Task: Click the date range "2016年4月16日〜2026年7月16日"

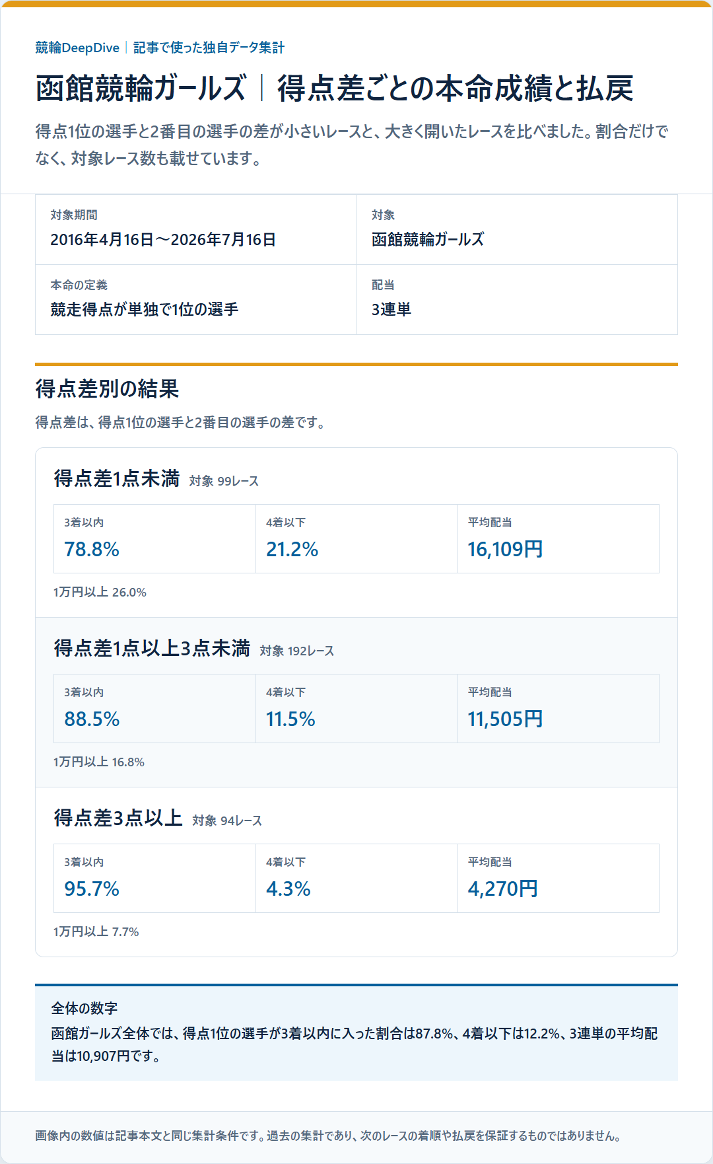Action: coord(163,239)
